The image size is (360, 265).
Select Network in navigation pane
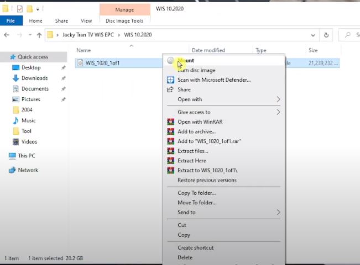point(28,170)
